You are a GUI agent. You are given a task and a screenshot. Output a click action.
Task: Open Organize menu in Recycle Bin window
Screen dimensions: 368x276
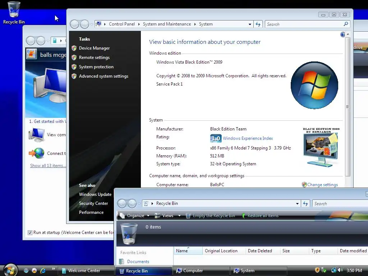pyautogui.click(x=135, y=216)
